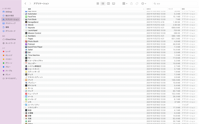Image resolution: width=199 pixels, height=124 pixels.
Task: Click the Share toolbar icon
Action: click(x=131, y=3)
